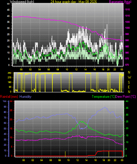Click the yellow marker near 09h in rainfall chart
This screenshot has height=164, width=137.
click(65, 154)
